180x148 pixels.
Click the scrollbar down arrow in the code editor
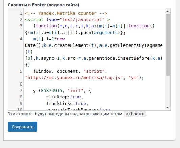(x=167, y=108)
